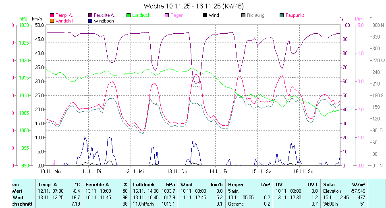
Task: Click the chart title Woche 10.11.25 - 16.11.25
Action: (193, 6)
